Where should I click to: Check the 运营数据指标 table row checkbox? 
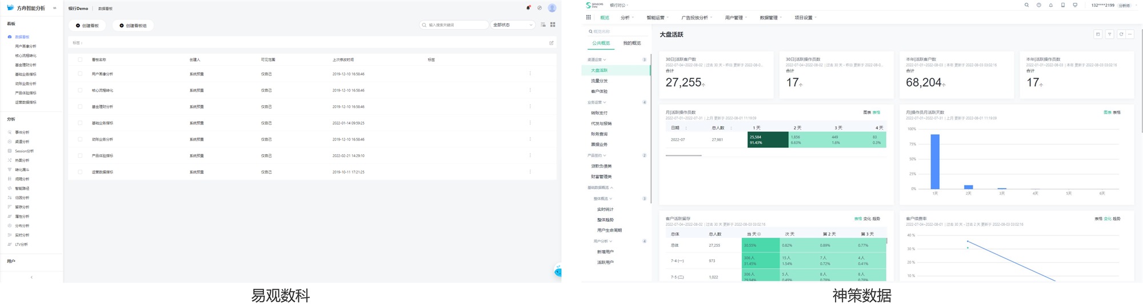[80, 171]
